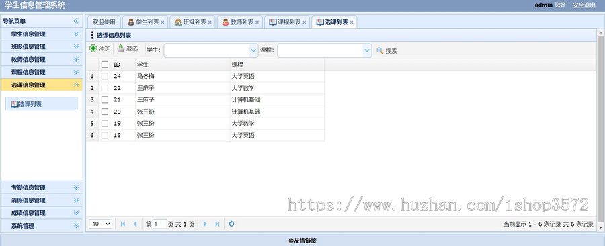Expand 班级信息管理 menu section
The image size is (605, 246).
tap(76, 46)
